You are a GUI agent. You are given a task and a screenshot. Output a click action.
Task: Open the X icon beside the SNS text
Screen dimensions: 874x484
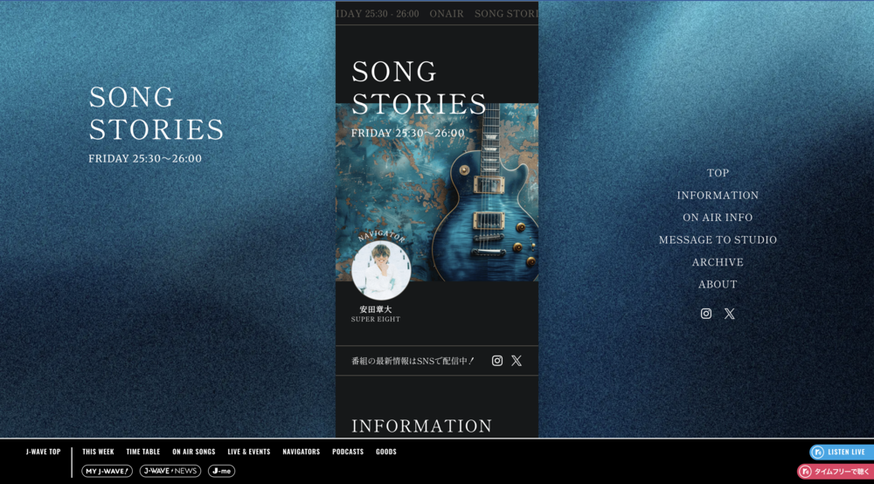click(x=517, y=361)
